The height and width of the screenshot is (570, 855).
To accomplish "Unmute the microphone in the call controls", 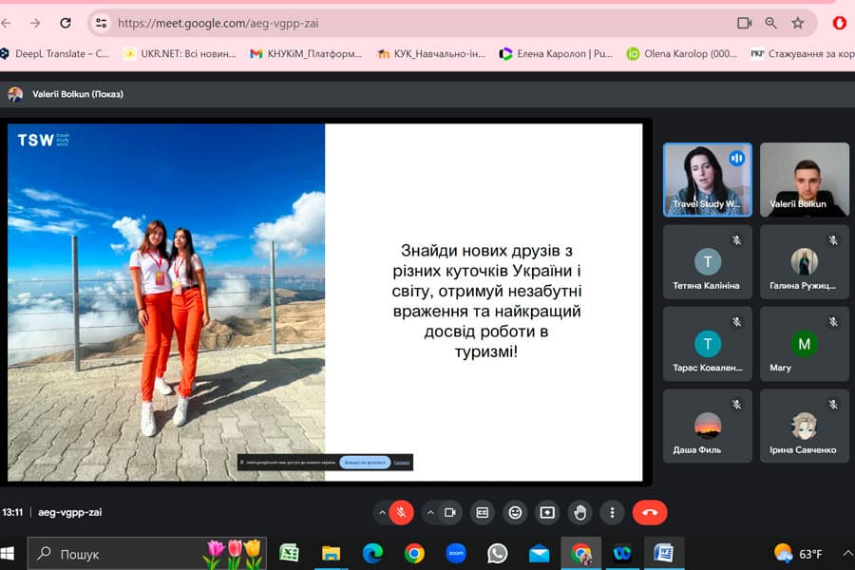I will click(x=402, y=512).
